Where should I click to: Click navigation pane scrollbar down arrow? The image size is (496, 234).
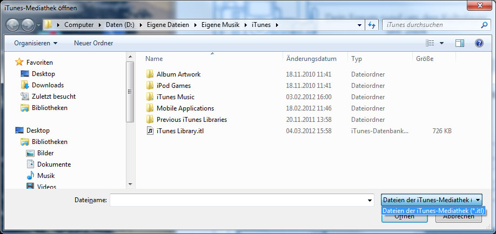tap(130, 184)
